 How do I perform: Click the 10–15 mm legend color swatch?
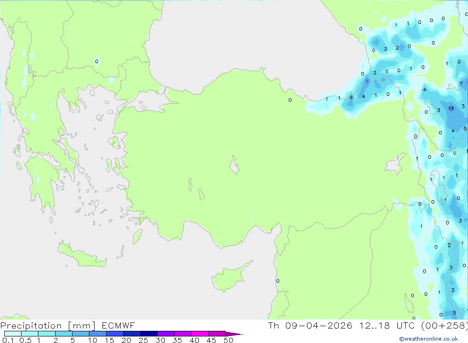98,334
